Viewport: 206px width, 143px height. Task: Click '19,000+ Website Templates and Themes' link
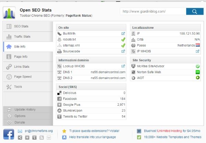click(172, 137)
